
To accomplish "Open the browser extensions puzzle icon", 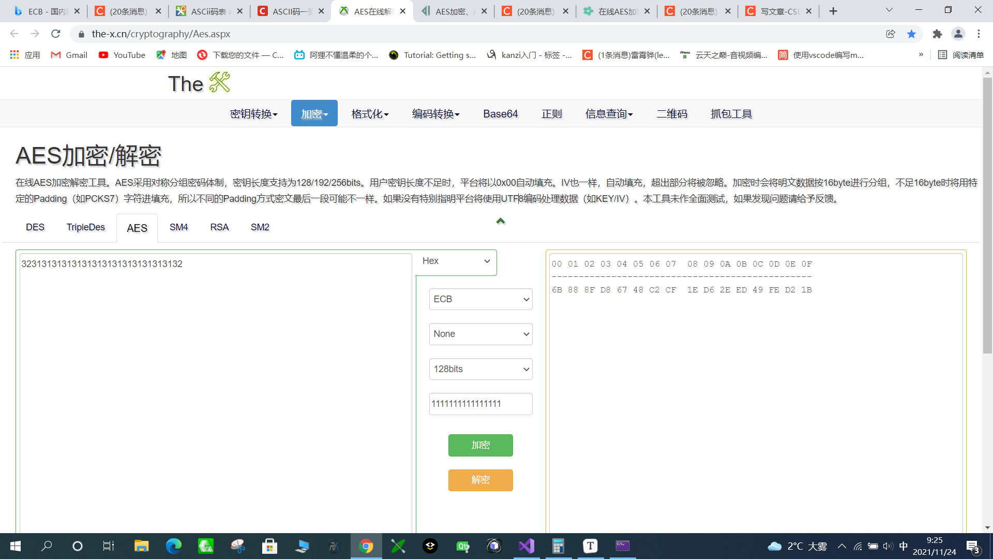I will 938,34.
